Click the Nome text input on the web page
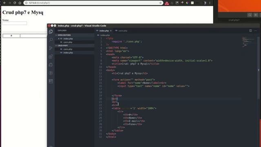The image size is (261, 147). pyautogui.click(x=15, y=23)
